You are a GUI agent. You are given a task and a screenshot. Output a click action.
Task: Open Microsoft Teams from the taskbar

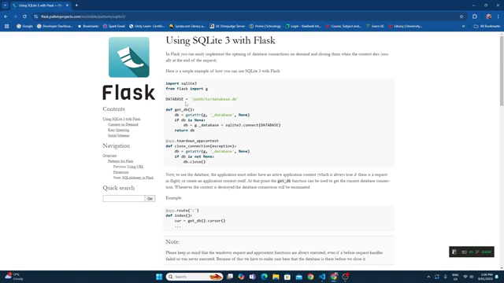pyautogui.click(x=253, y=277)
